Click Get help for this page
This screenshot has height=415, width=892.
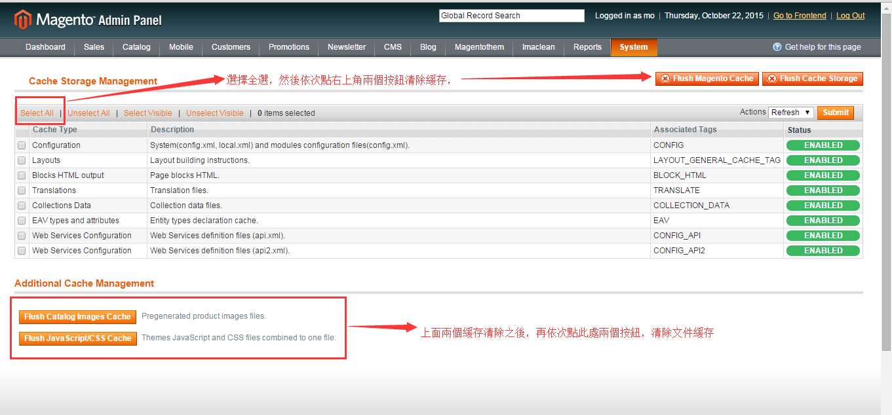click(x=823, y=47)
